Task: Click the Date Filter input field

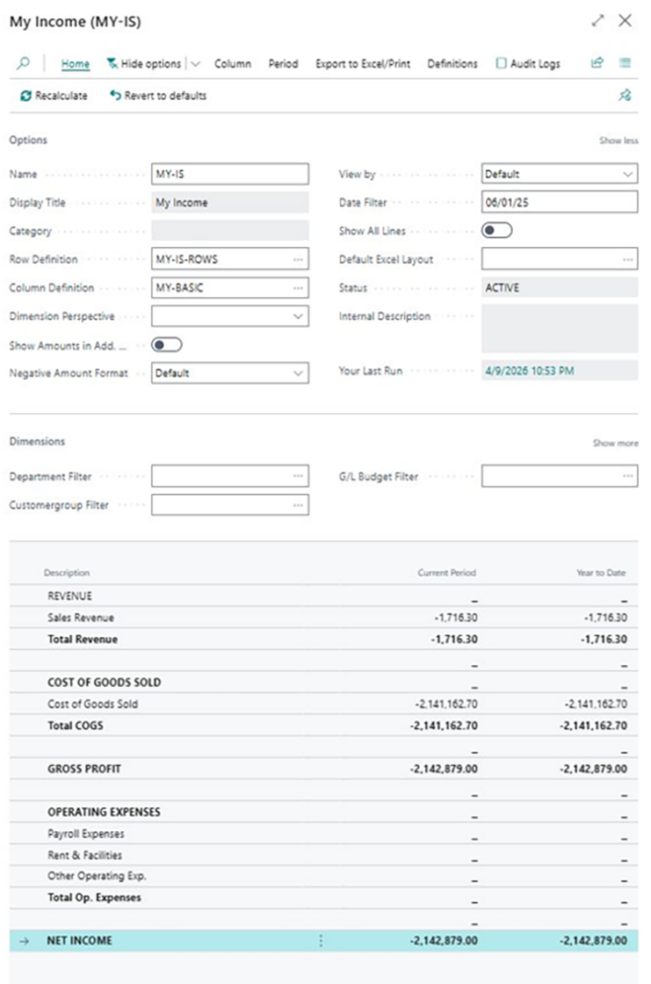Action: pyautogui.click(x=560, y=202)
